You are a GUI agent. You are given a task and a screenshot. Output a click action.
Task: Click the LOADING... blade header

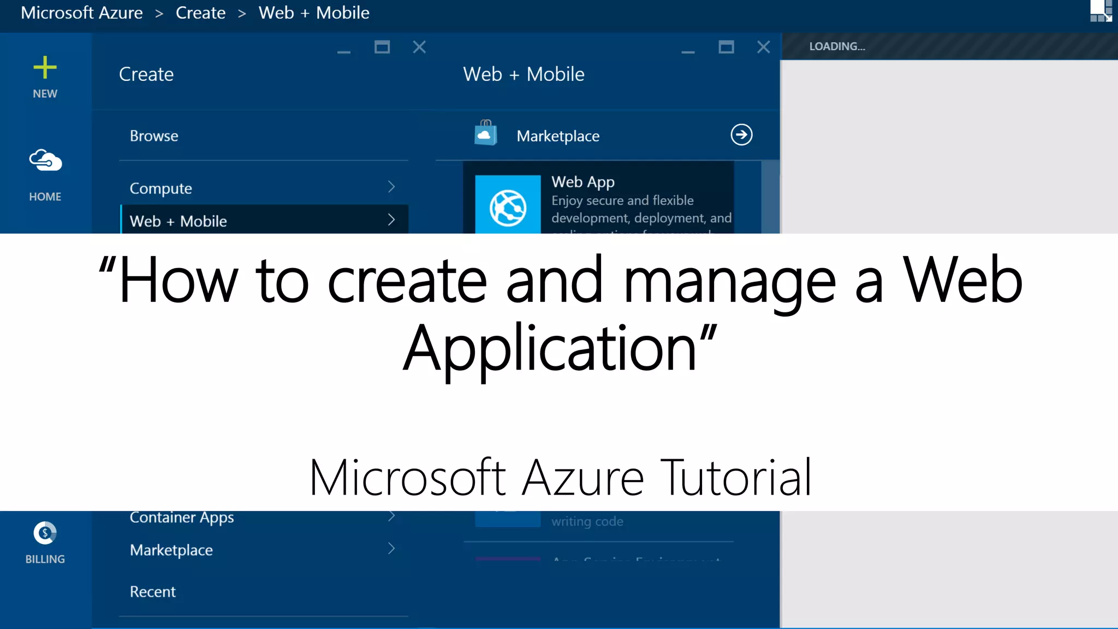click(x=949, y=46)
